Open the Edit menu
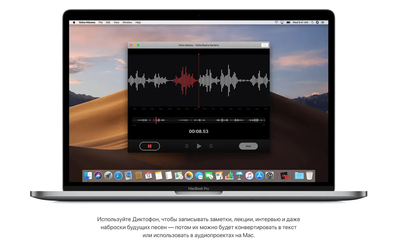Viewport: 397px width, 247px height. click(108, 23)
